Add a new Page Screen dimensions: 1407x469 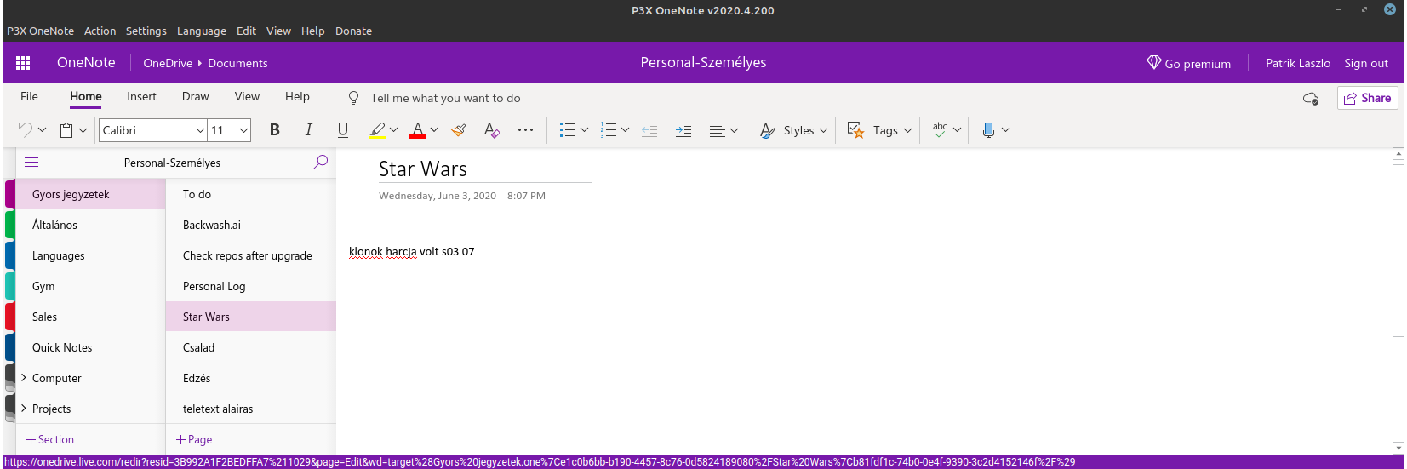(194, 439)
